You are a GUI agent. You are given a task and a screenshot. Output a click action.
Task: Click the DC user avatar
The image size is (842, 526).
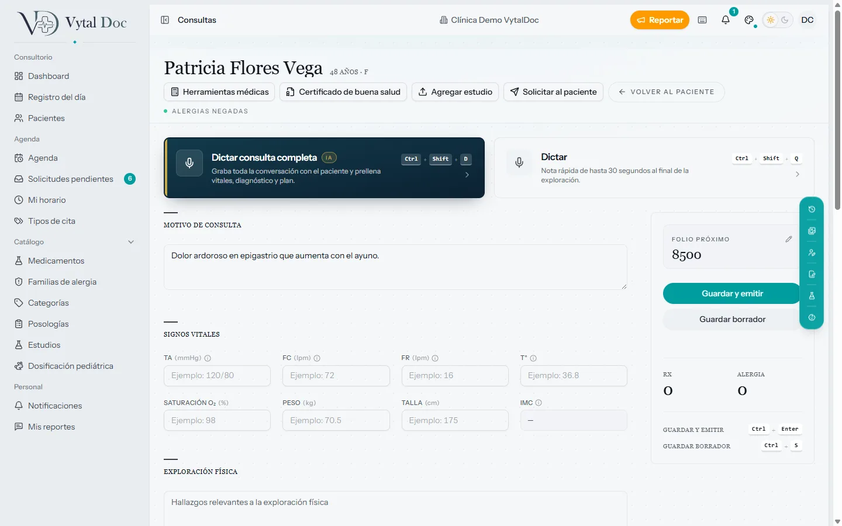pyautogui.click(x=808, y=20)
